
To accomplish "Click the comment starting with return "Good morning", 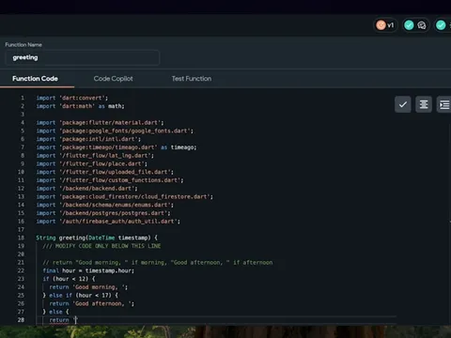I will click(x=158, y=262).
